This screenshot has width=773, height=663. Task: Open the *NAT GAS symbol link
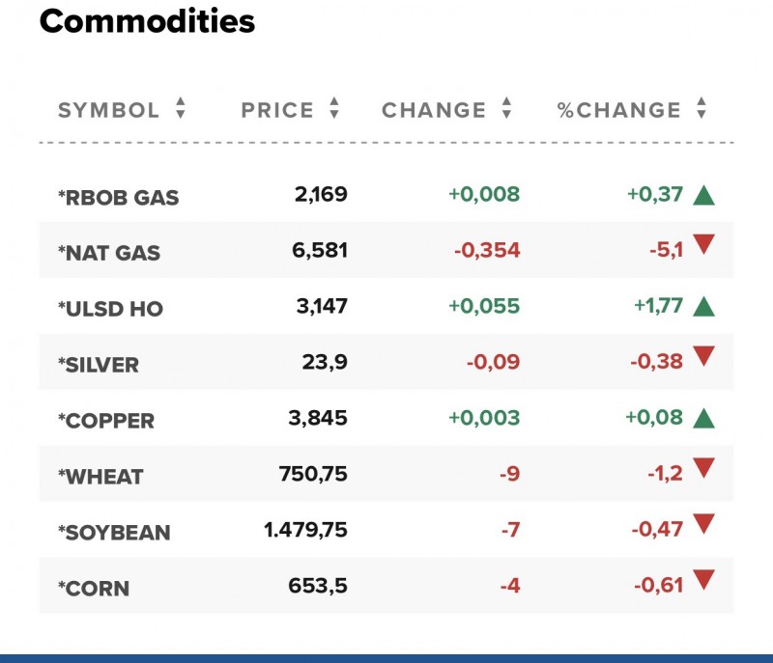coord(109,254)
